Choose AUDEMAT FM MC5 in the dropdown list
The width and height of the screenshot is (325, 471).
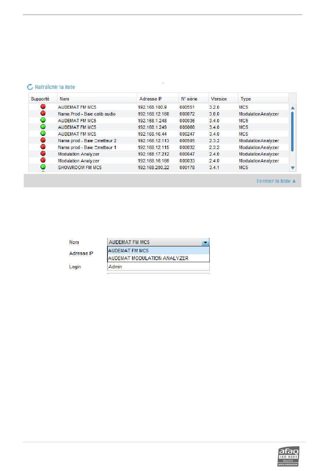coord(158,251)
